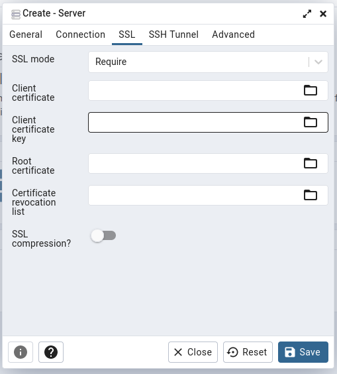Click the info icon button
The width and height of the screenshot is (337, 374).
[x=21, y=352]
